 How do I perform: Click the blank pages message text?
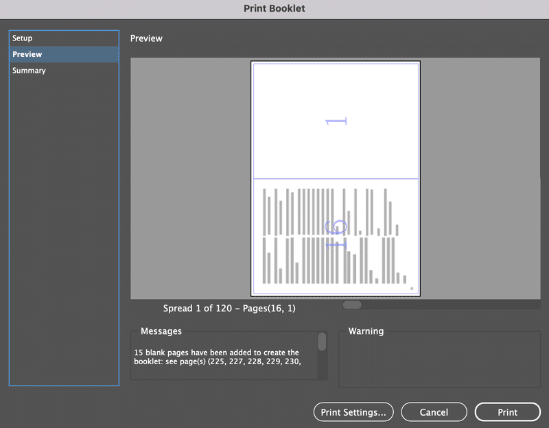tap(218, 357)
